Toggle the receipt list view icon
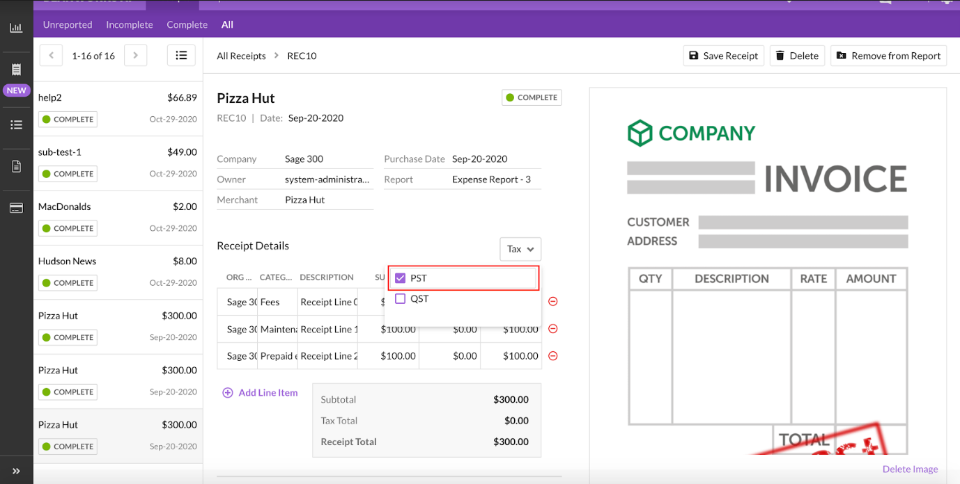The width and height of the screenshot is (960, 484). pyautogui.click(x=181, y=56)
